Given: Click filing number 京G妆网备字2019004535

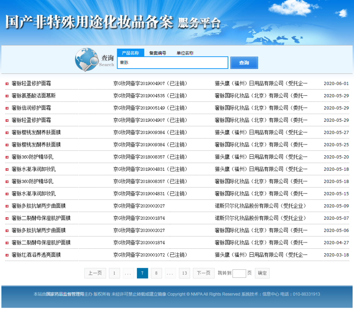Looking at the screenshot, I should click(x=139, y=96).
